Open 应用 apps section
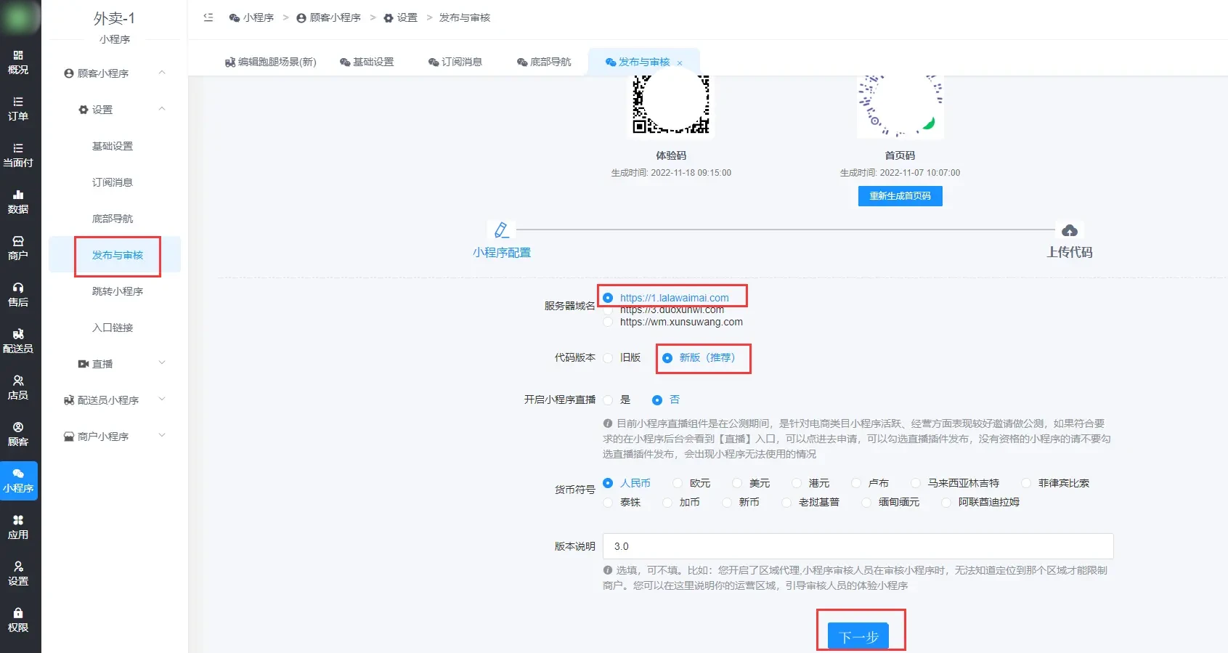1228x653 pixels. coord(18,527)
